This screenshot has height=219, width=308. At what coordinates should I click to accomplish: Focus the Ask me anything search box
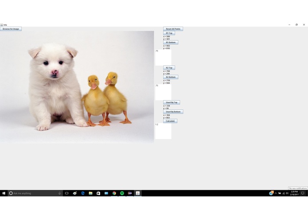point(35,193)
